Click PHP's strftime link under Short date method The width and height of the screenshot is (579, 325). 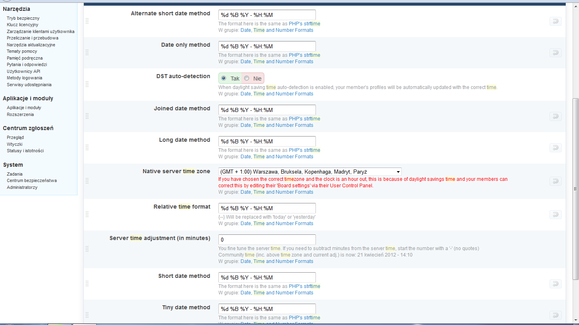coord(304,286)
